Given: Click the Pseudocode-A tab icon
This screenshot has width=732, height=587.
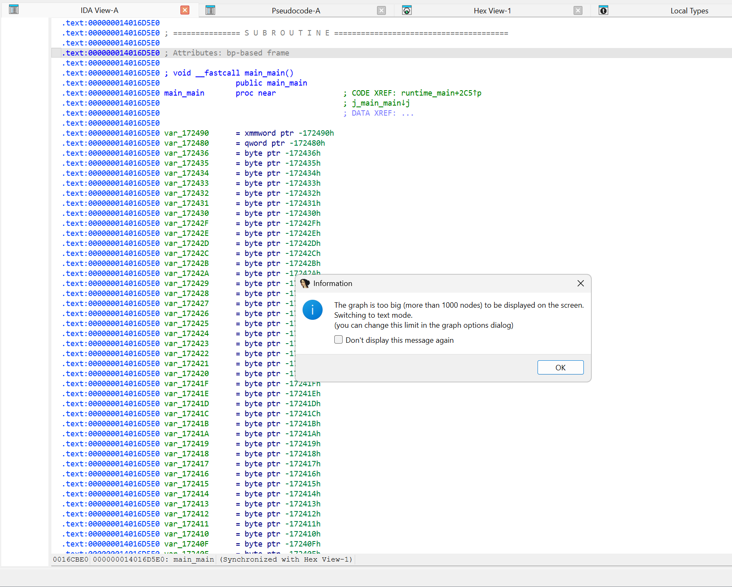Looking at the screenshot, I should click(211, 10).
